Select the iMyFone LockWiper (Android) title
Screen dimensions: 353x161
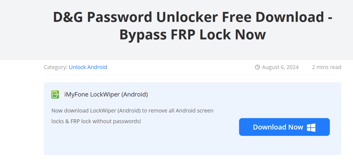(106, 95)
